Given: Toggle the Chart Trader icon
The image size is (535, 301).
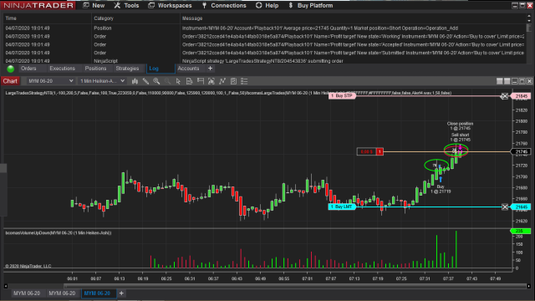Looking at the screenshot, I should [x=201, y=81].
